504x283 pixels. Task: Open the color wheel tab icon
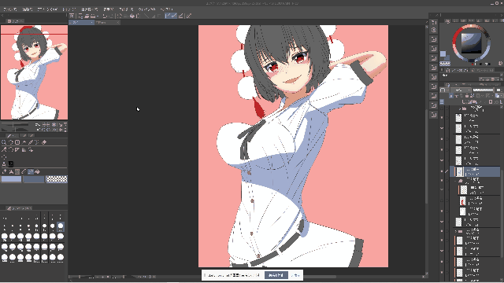448,21
